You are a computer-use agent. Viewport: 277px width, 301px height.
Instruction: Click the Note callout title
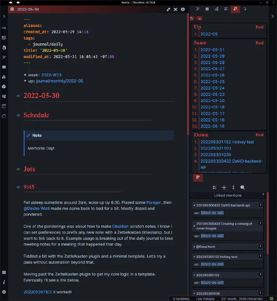click(x=37, y=135)
